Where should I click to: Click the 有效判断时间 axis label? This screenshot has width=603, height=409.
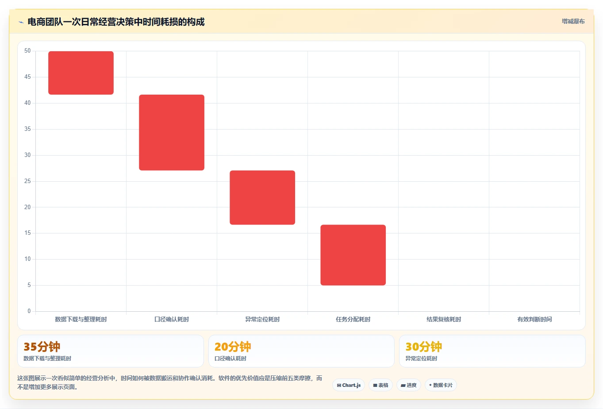click(x=534, y=319)
